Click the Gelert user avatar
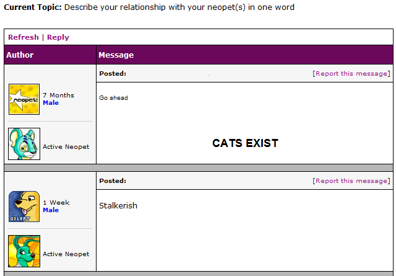This screenshot has width=396, height=276. coord(24,206)
